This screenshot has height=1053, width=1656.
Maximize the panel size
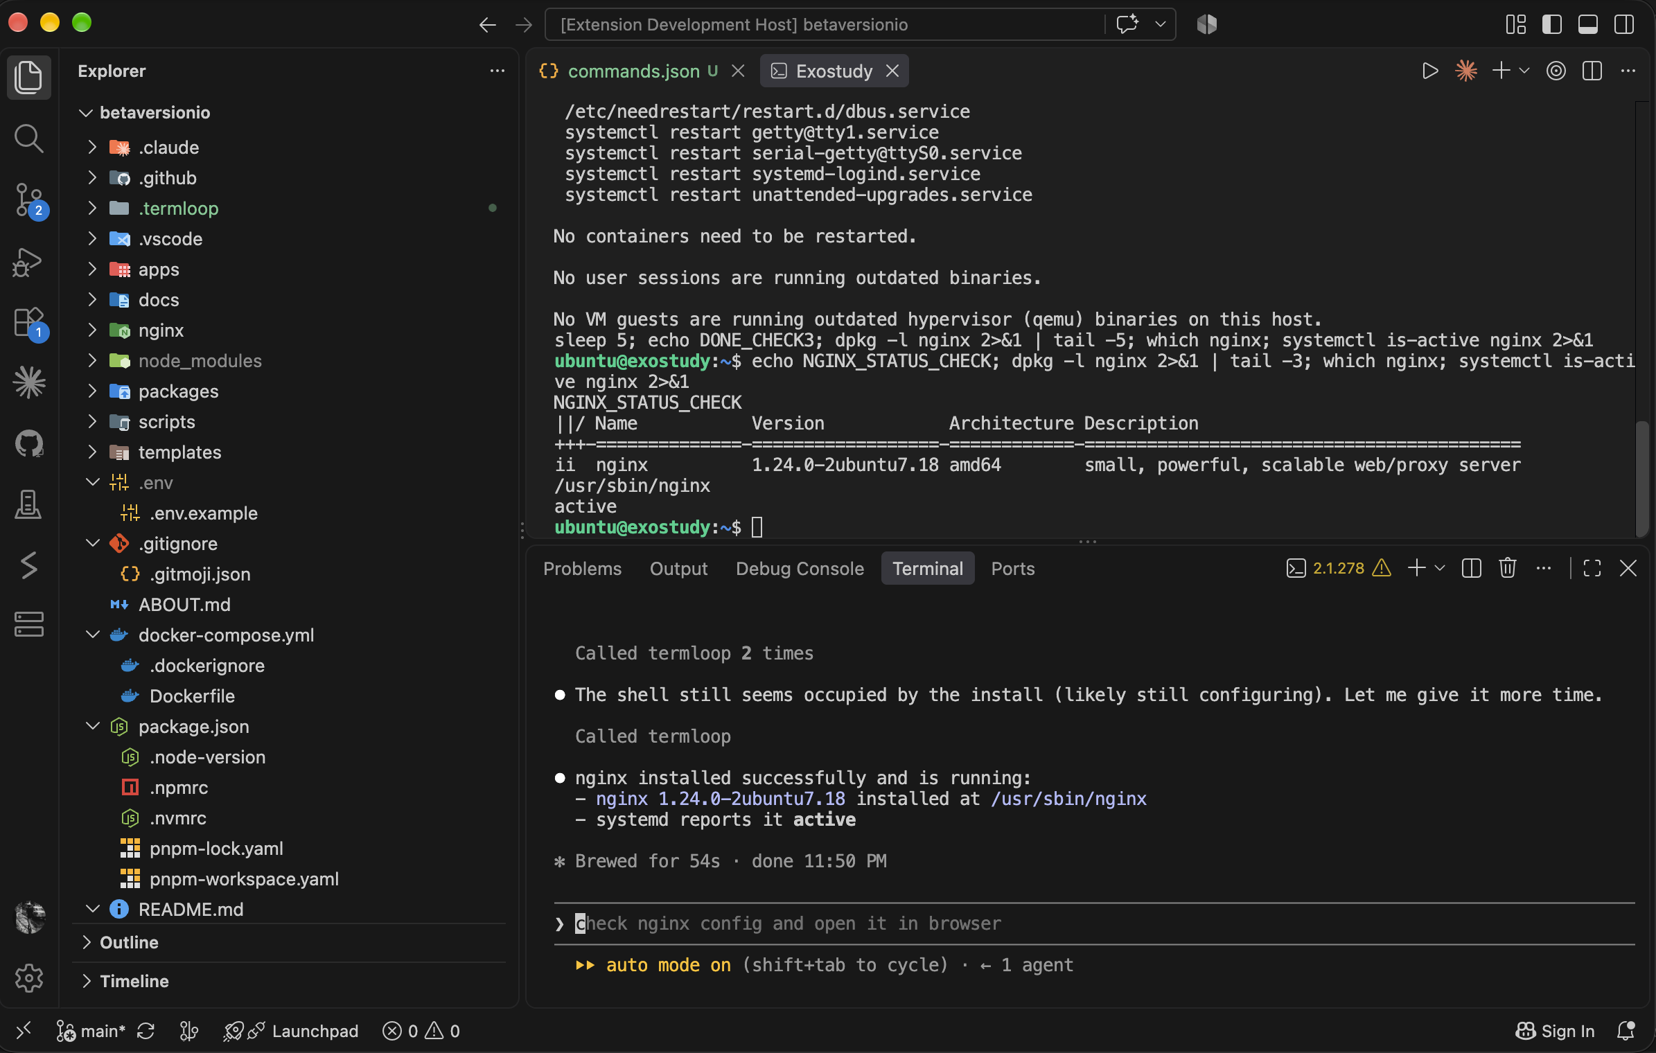coord(1592,568)
